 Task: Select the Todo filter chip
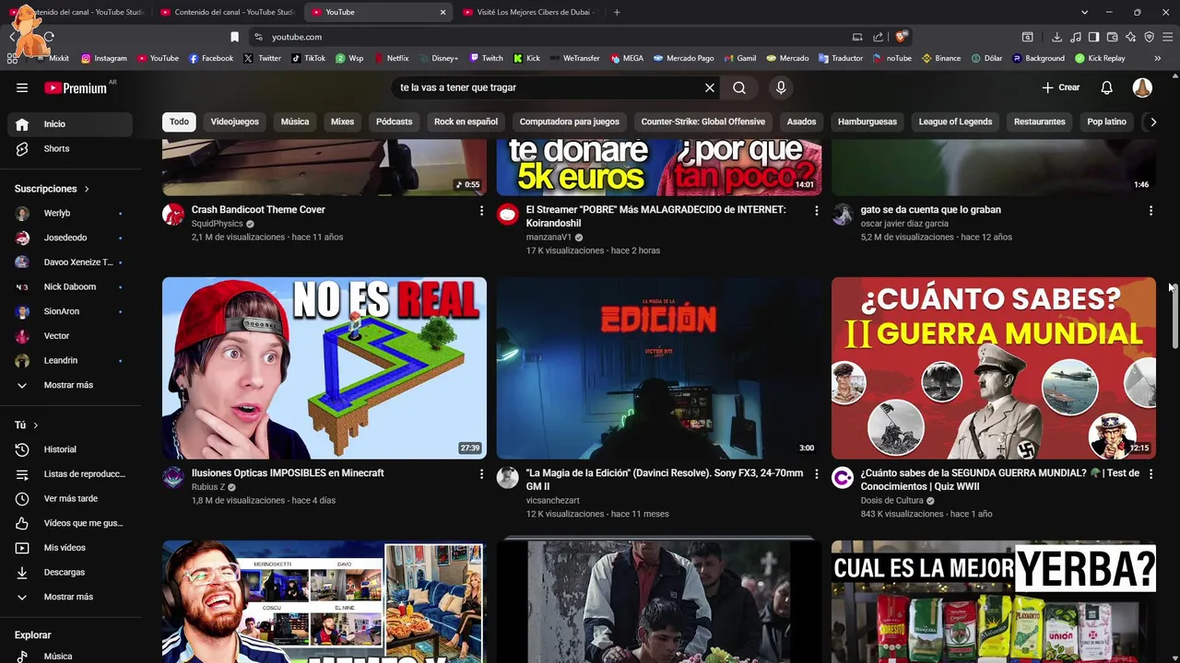click(x=179, y=122)
